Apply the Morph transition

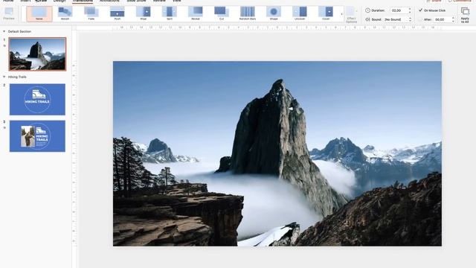[x=65, y=13]
